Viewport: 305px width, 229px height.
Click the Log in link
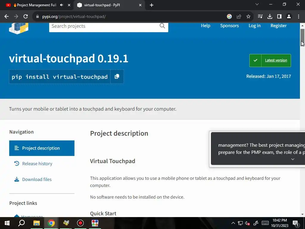[x=255, y=26]
